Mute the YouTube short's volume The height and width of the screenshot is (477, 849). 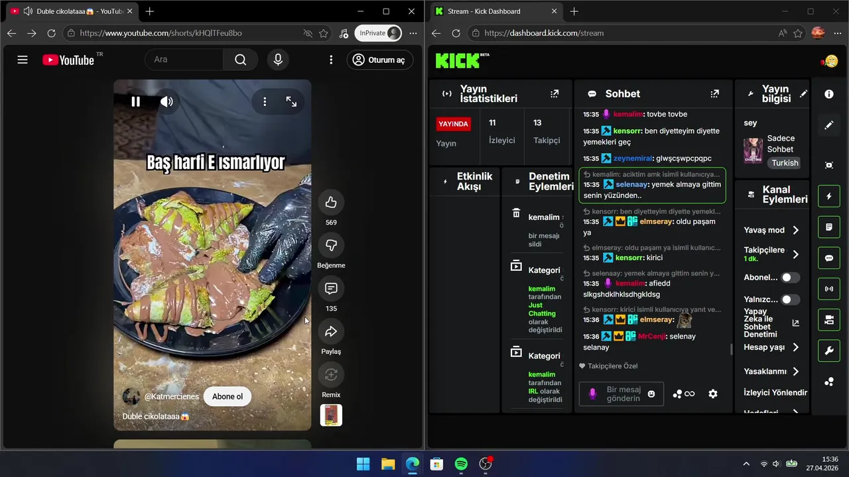tap(166, 101)
